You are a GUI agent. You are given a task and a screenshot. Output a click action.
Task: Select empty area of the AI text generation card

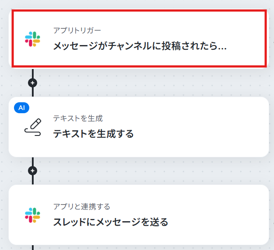pyautogui.click(x=201, y=127)
